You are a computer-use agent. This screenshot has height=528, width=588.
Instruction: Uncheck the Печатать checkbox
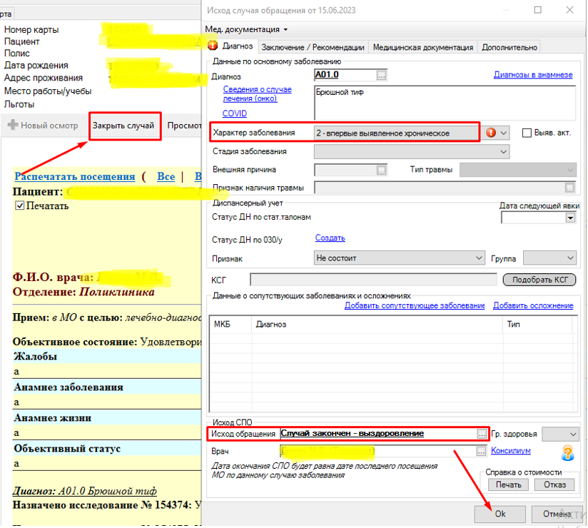click(20, 205)
